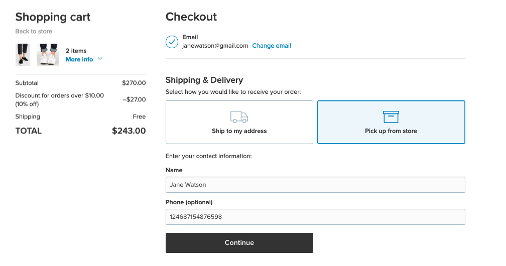
Task: Go Back to store
Action: click(34, 31)
